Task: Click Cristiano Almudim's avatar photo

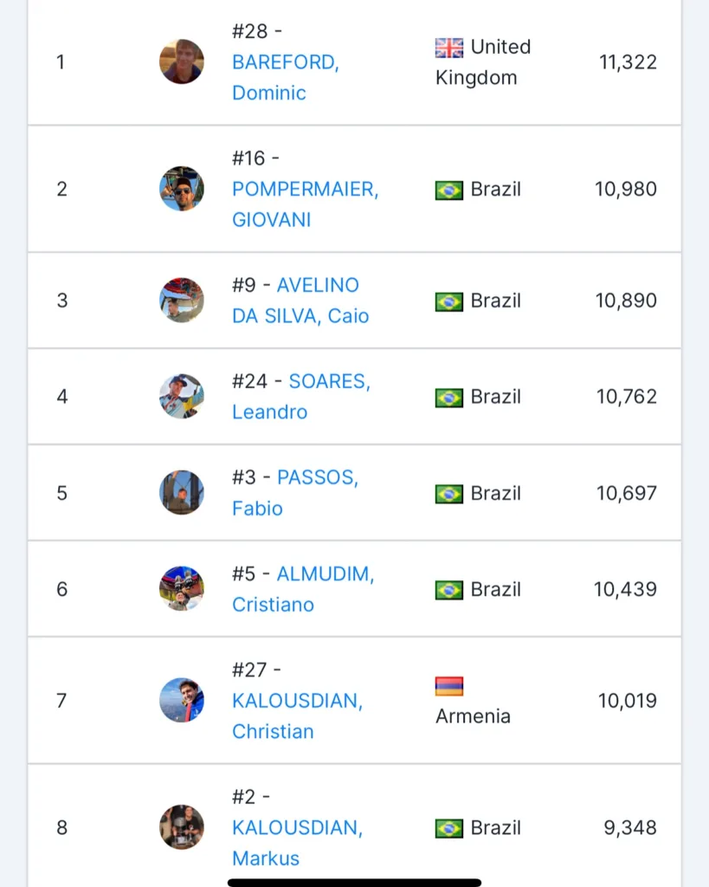Action: point(182,589)
